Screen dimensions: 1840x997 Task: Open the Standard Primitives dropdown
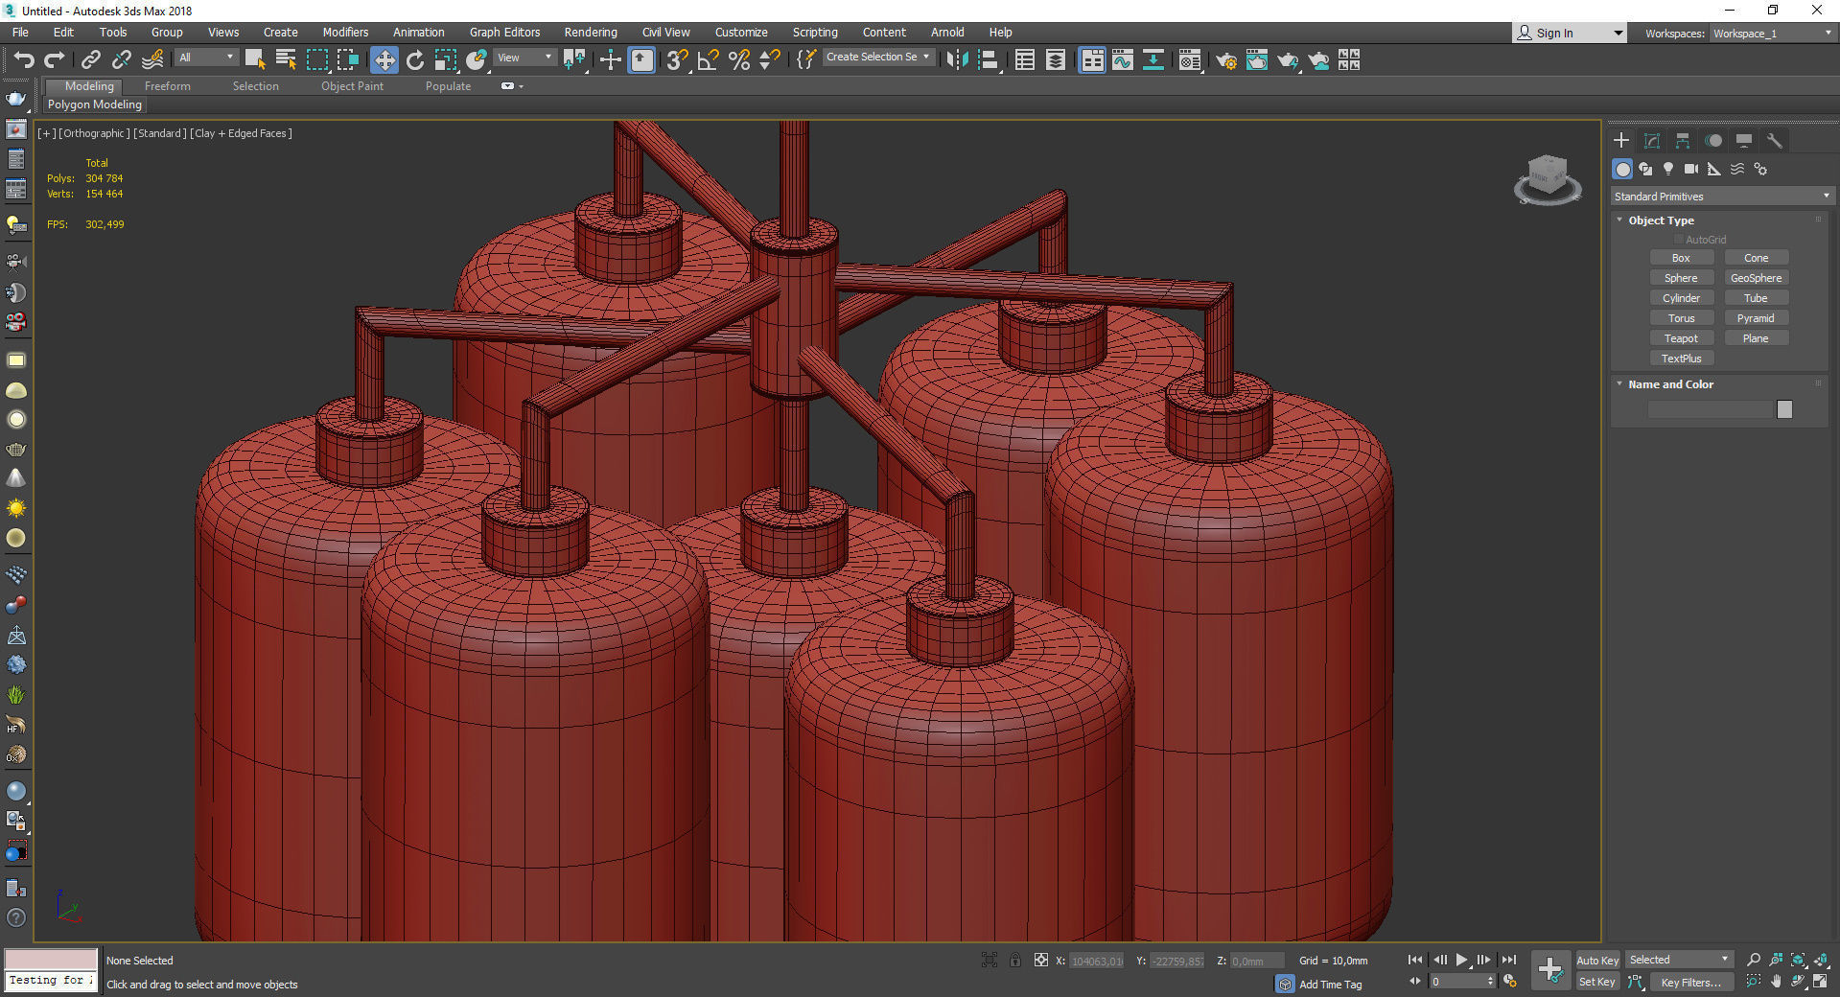pos(1722,197)
